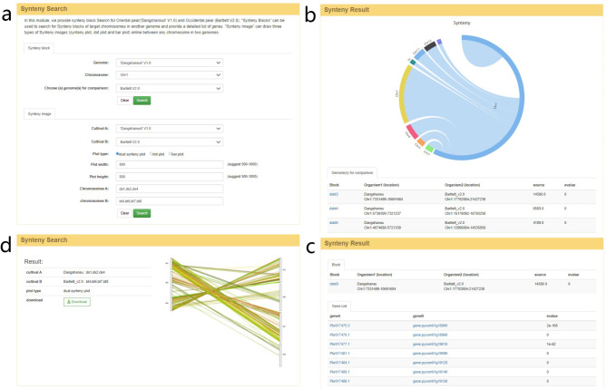Click the Plot width input field

click(x=170, y=164)
